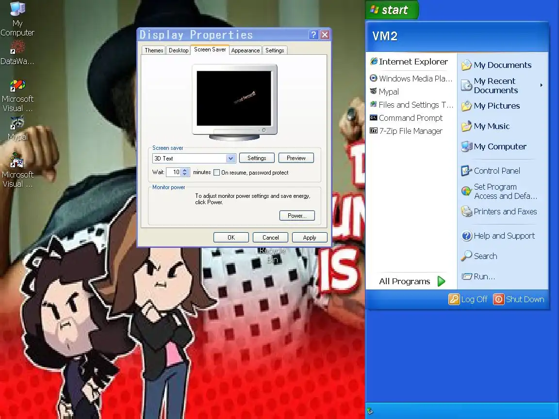559x419 pixels.
Task: Open Search from Start menu
Action: 479,256
